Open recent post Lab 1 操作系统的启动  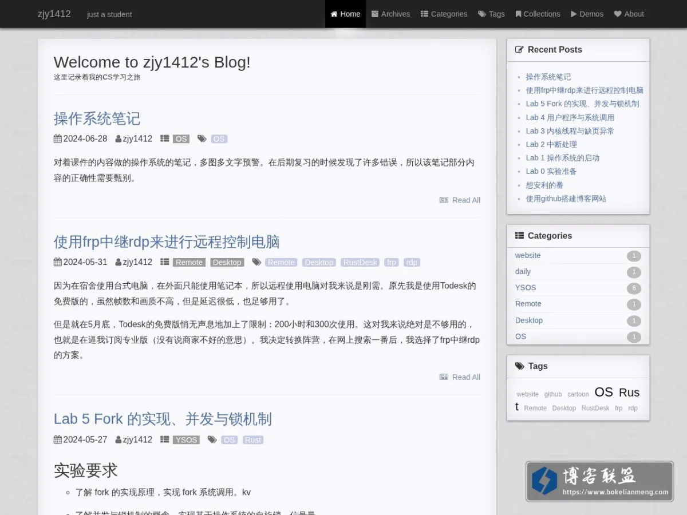[x=563, y=158]
